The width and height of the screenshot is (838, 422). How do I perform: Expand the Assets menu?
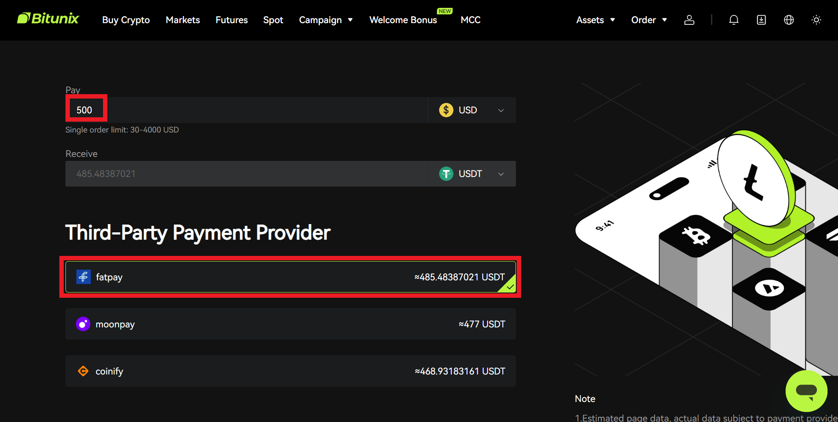[595, 20]
